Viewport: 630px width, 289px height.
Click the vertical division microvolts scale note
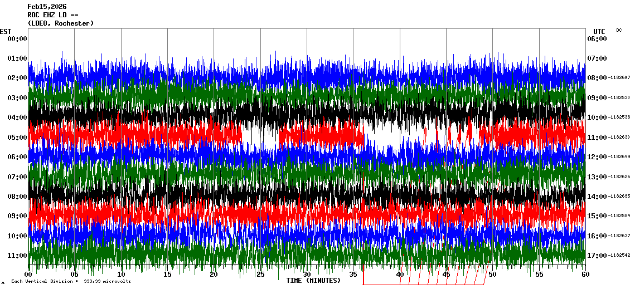tap(70, 282)
